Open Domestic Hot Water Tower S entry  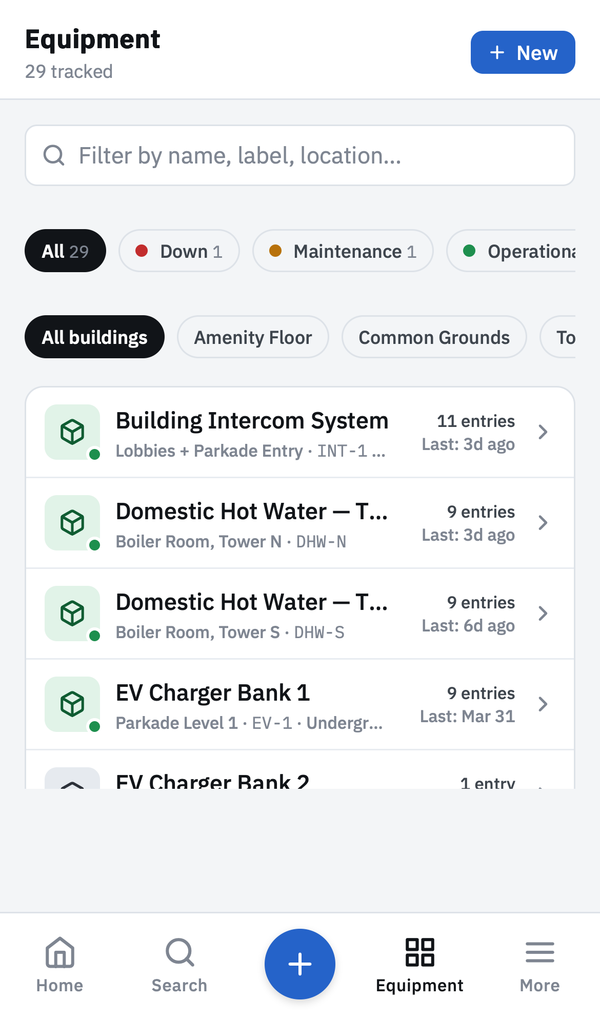300,614
